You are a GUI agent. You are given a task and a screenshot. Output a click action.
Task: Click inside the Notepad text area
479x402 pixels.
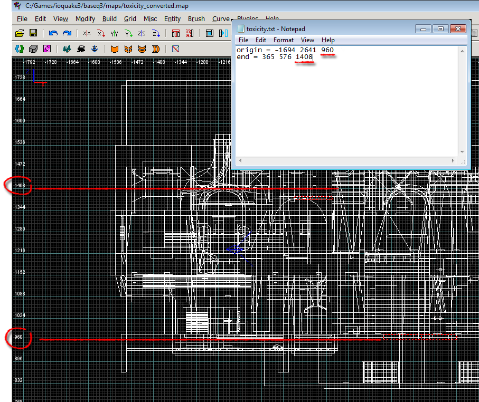pos(343,106)
